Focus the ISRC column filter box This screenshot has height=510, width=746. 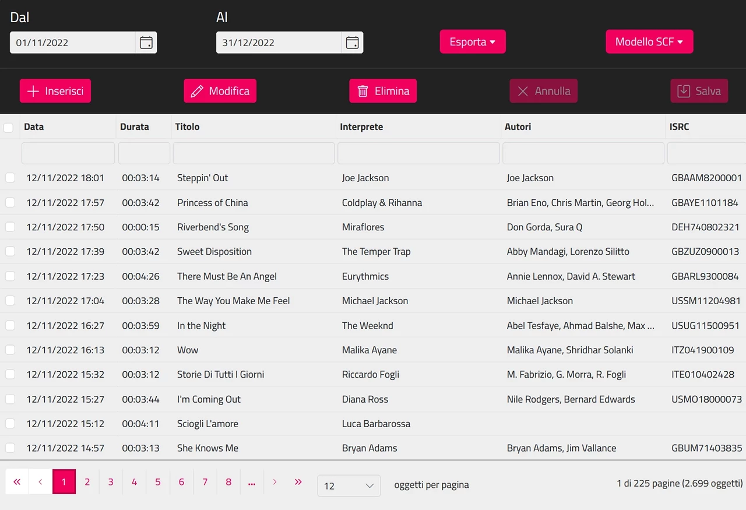pyautogui.click(x=706, y=153)
